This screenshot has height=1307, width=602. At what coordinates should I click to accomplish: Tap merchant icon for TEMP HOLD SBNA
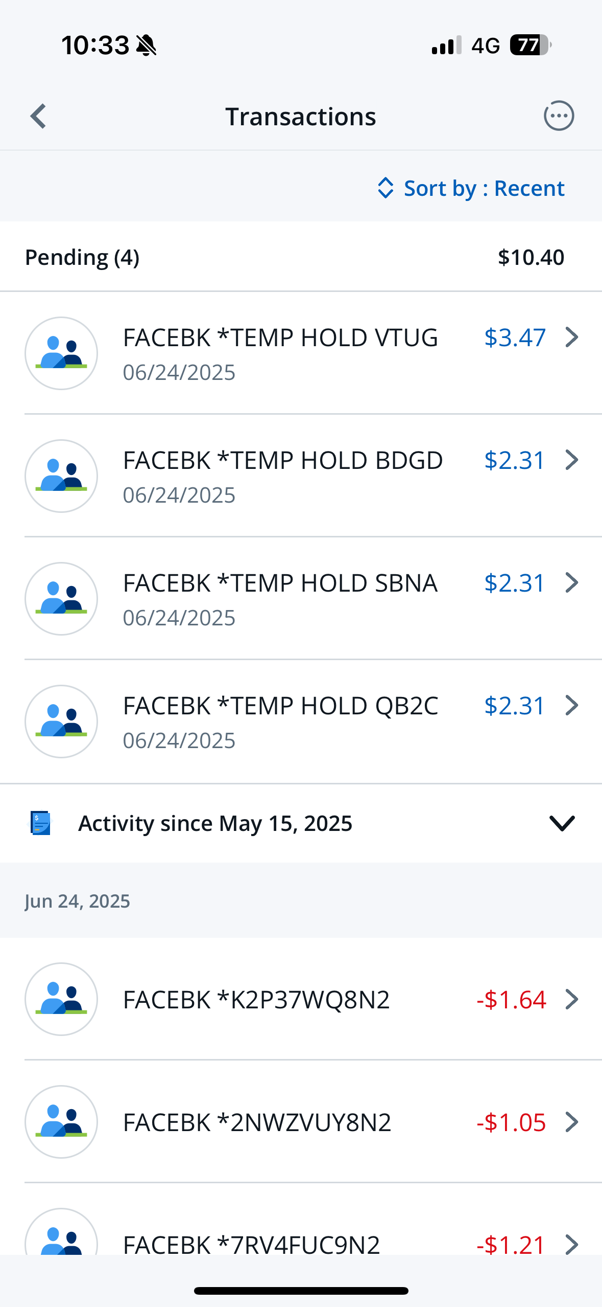(x=61, y=599)
